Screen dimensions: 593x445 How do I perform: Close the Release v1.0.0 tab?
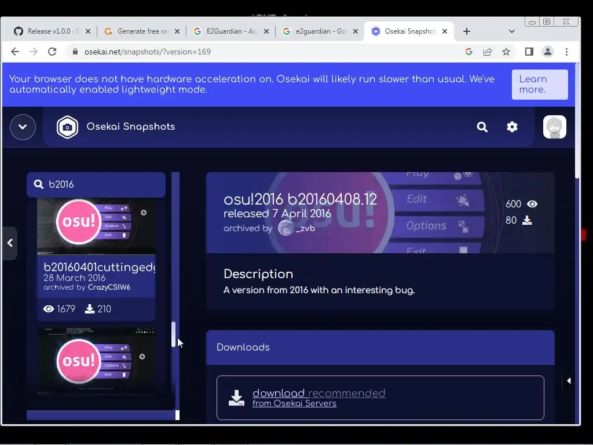pos(88,31)
